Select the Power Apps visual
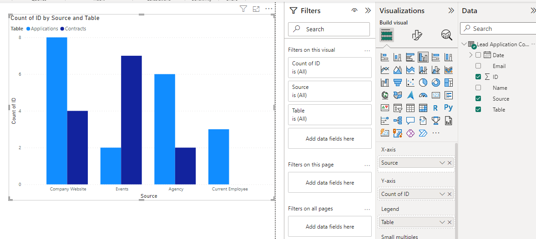The image size is (536, 239). point(410,132)
